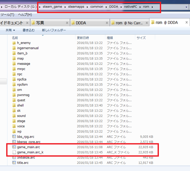Switch to the DDDA tab
190x171 pixels.
coord(90,23)
